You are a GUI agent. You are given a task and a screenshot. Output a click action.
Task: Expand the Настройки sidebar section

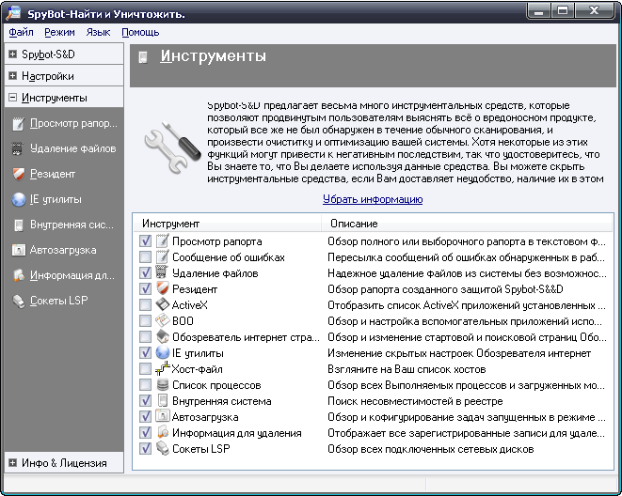tap(12, 75)
